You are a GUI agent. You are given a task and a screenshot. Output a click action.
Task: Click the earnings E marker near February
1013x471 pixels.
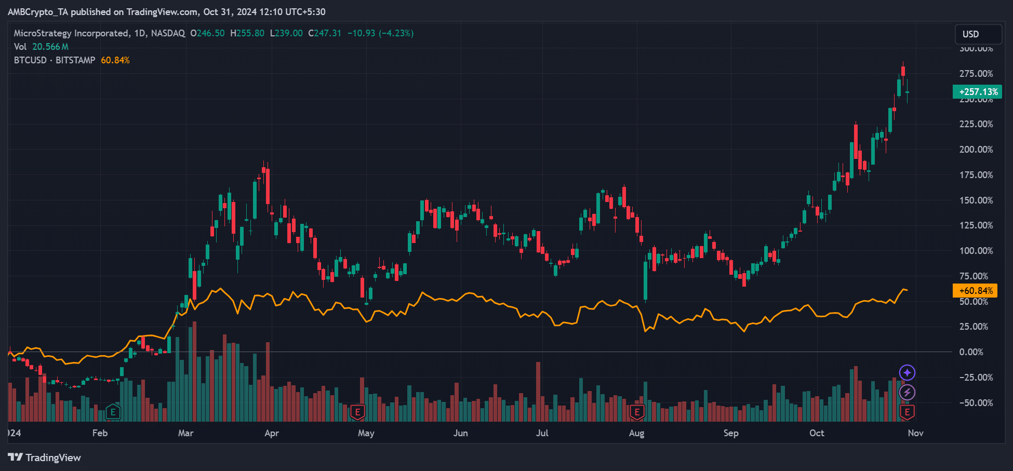coord(113,413)
